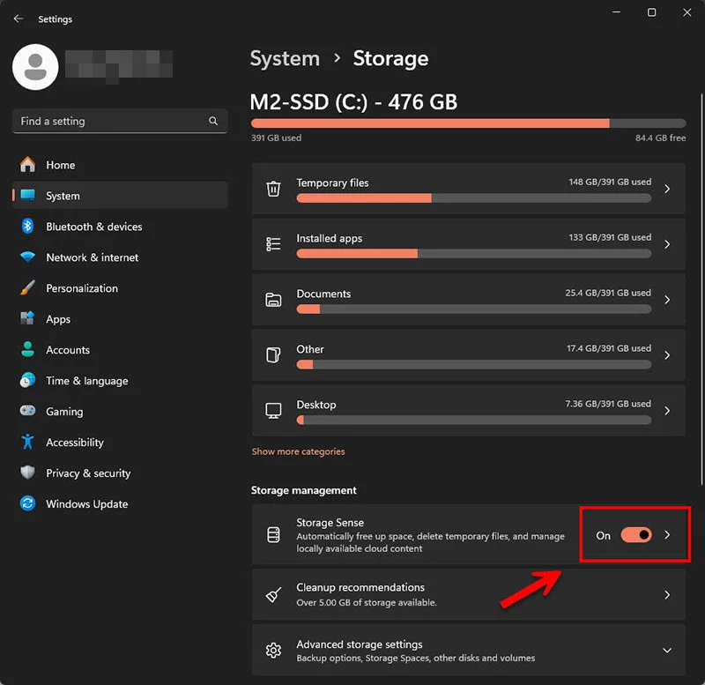Viewport: 705px width, 685px height.
Task: Click '7.36 GB/391 GB used' text
Action: coord(608,404)
